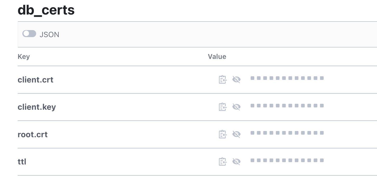Enable the JSON view toggle

point(29,34)
